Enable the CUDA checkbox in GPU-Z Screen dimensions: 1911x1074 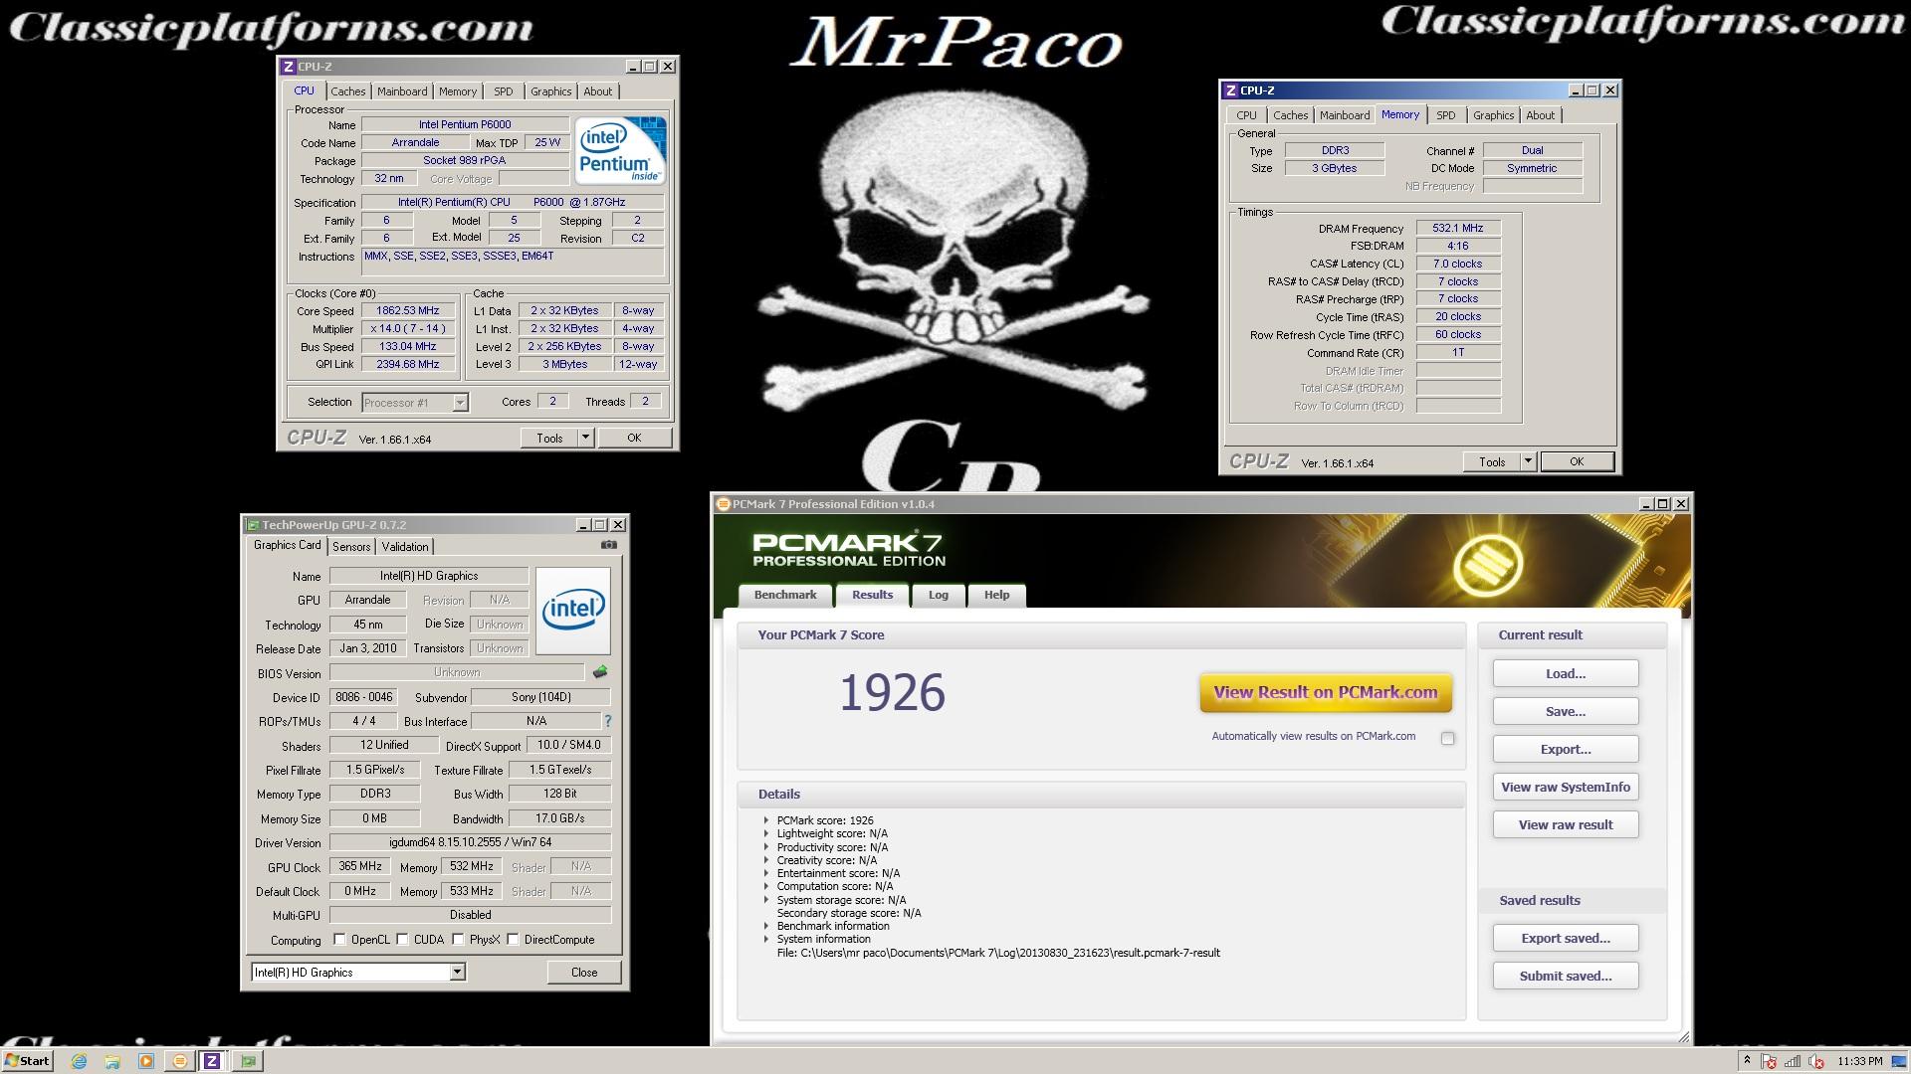(402, 940)
